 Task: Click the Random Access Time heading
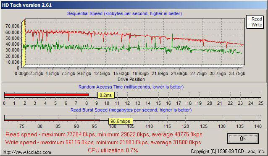tap(131, 87)
